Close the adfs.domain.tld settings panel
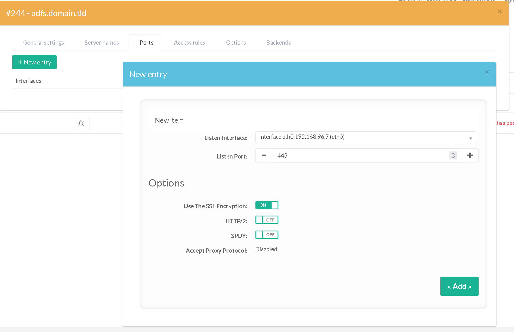The height and width of the screenshot is (332, 514). click(x=499, y=11)
